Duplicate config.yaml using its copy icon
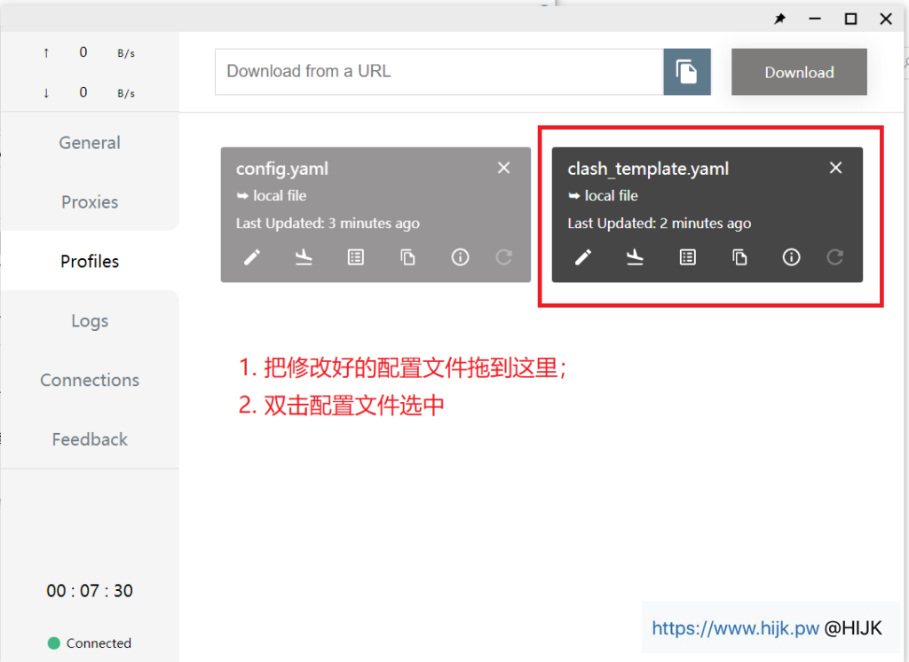Viewport: 909px width, 662px height. pos(407,257)
